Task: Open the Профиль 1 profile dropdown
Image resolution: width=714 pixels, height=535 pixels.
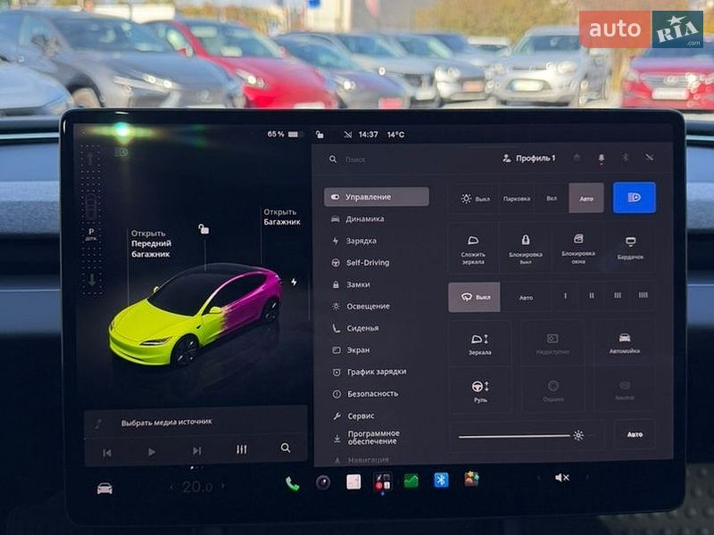Action: (528, 159)
